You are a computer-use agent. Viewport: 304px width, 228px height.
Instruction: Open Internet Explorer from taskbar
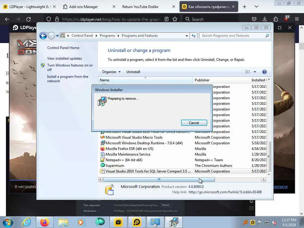(26, 222)
